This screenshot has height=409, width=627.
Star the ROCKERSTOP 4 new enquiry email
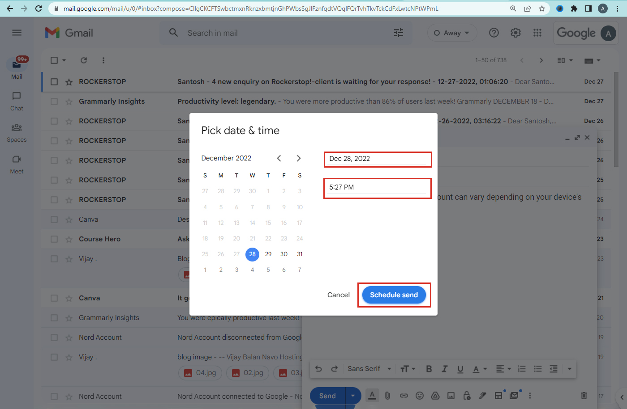coord(69,82)
